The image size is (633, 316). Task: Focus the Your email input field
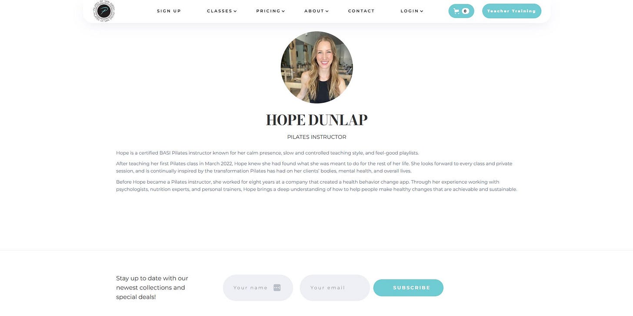coord(335,288)
